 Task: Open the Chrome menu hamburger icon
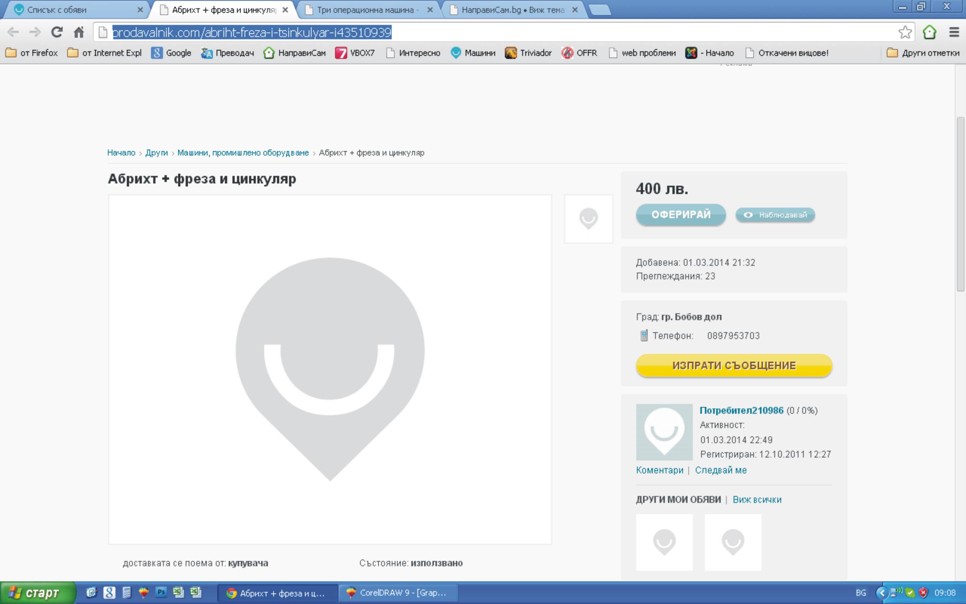click(x=954, y=32)
